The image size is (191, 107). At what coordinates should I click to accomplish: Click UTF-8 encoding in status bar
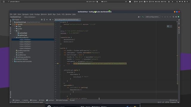tap(167, 102)
